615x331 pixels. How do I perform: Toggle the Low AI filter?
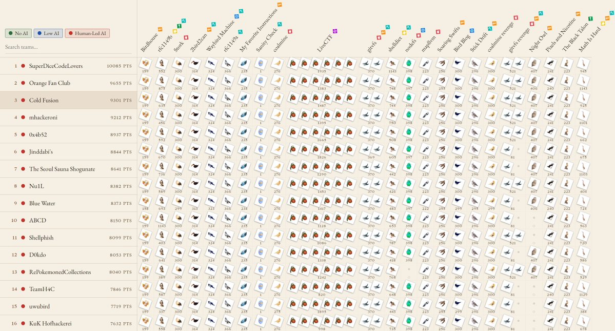click(x=48, y=33)
